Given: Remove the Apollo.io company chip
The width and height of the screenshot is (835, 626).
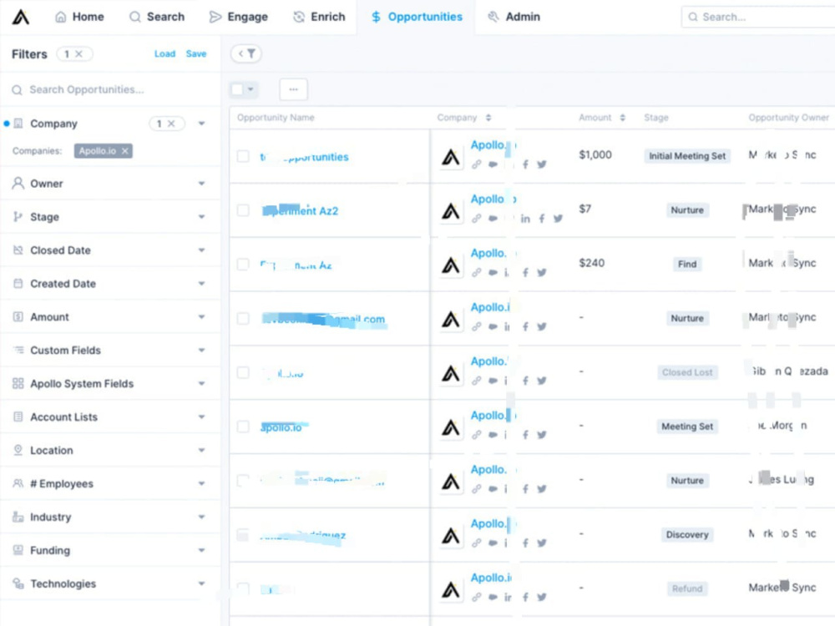Looking at the screenshot, I should point(124,151).
